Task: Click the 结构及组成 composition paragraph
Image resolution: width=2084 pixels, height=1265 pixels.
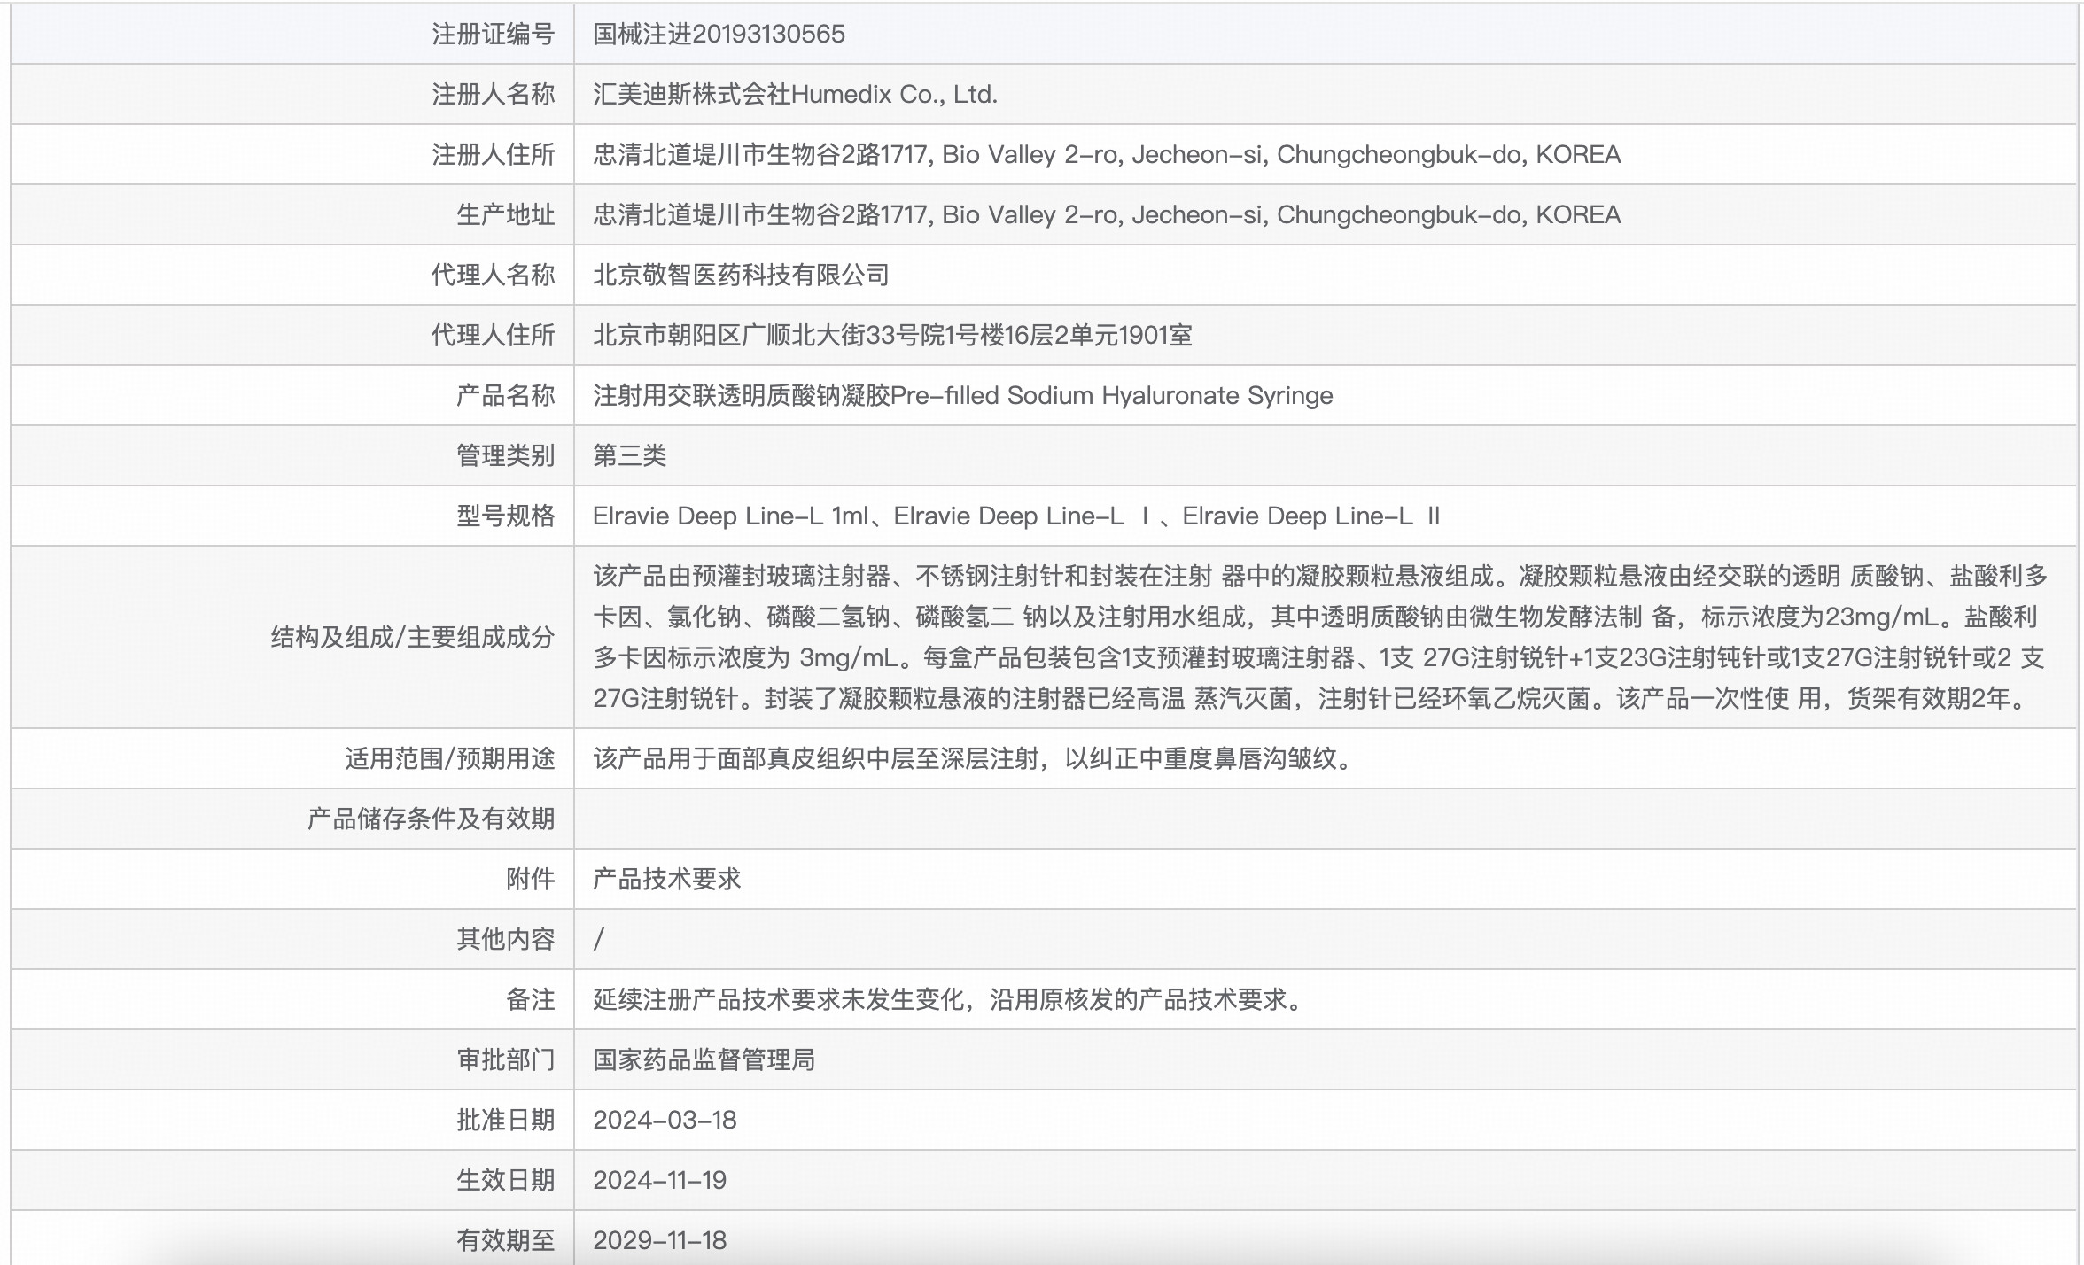Action: [x=1320, y=638]
